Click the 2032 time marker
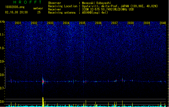This screenshot has height=107, width=169. tap(34, 23)
